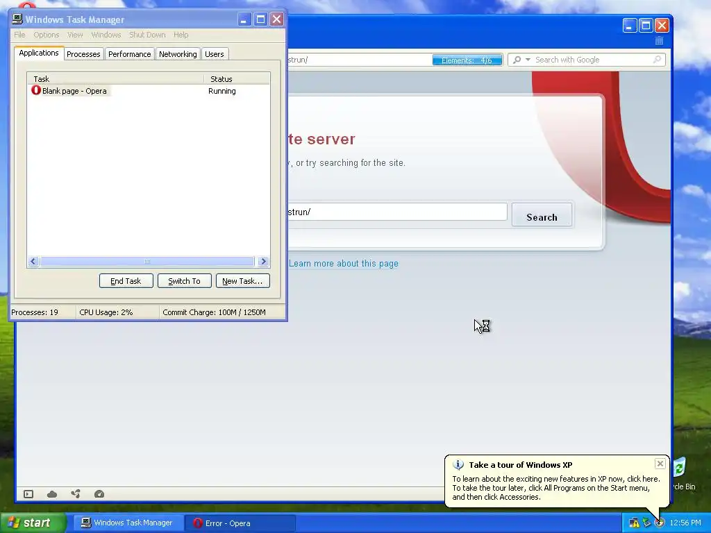Open the File menu in Task Manager
711x533 pixels.
(x=19, y=35)
